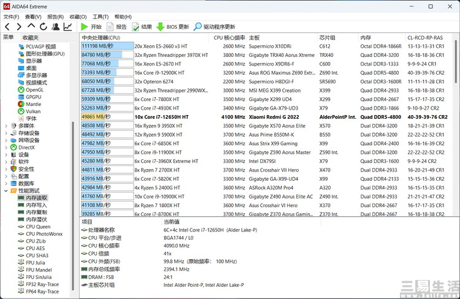This screenshot has width=460, height=299.
Task: Click the FPU Julia benchmark icon
Action: (21, 262)
